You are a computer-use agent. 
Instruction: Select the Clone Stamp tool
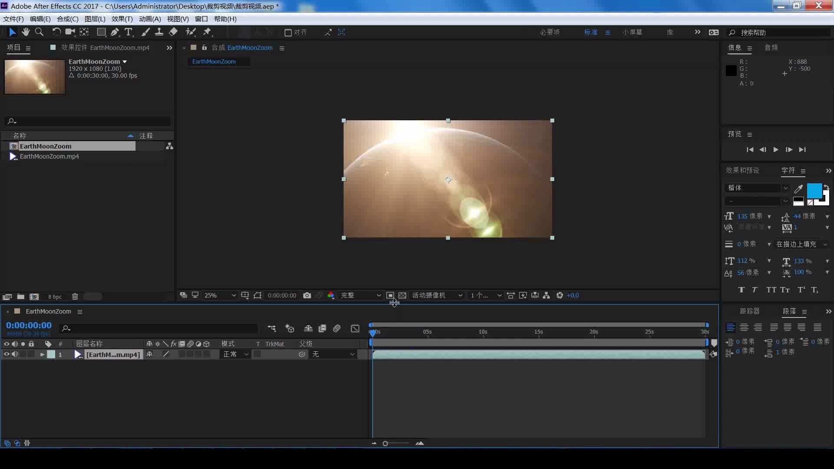tap(159, 32)
